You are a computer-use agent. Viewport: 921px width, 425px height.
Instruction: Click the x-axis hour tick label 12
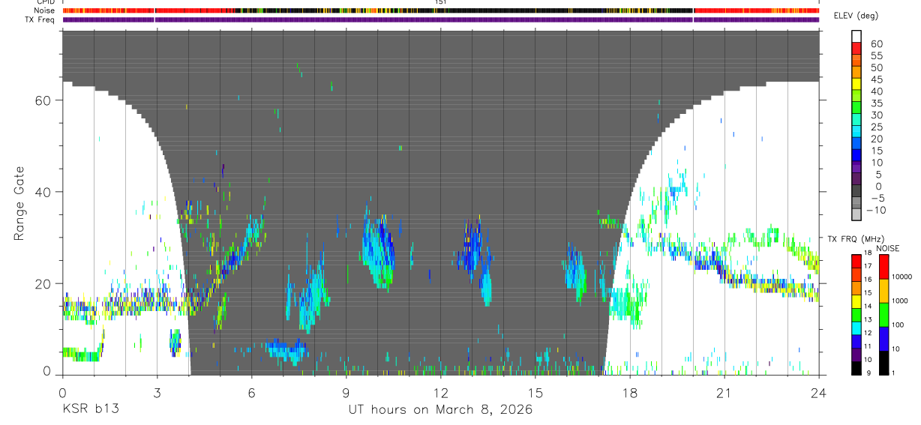pos(440,393)
